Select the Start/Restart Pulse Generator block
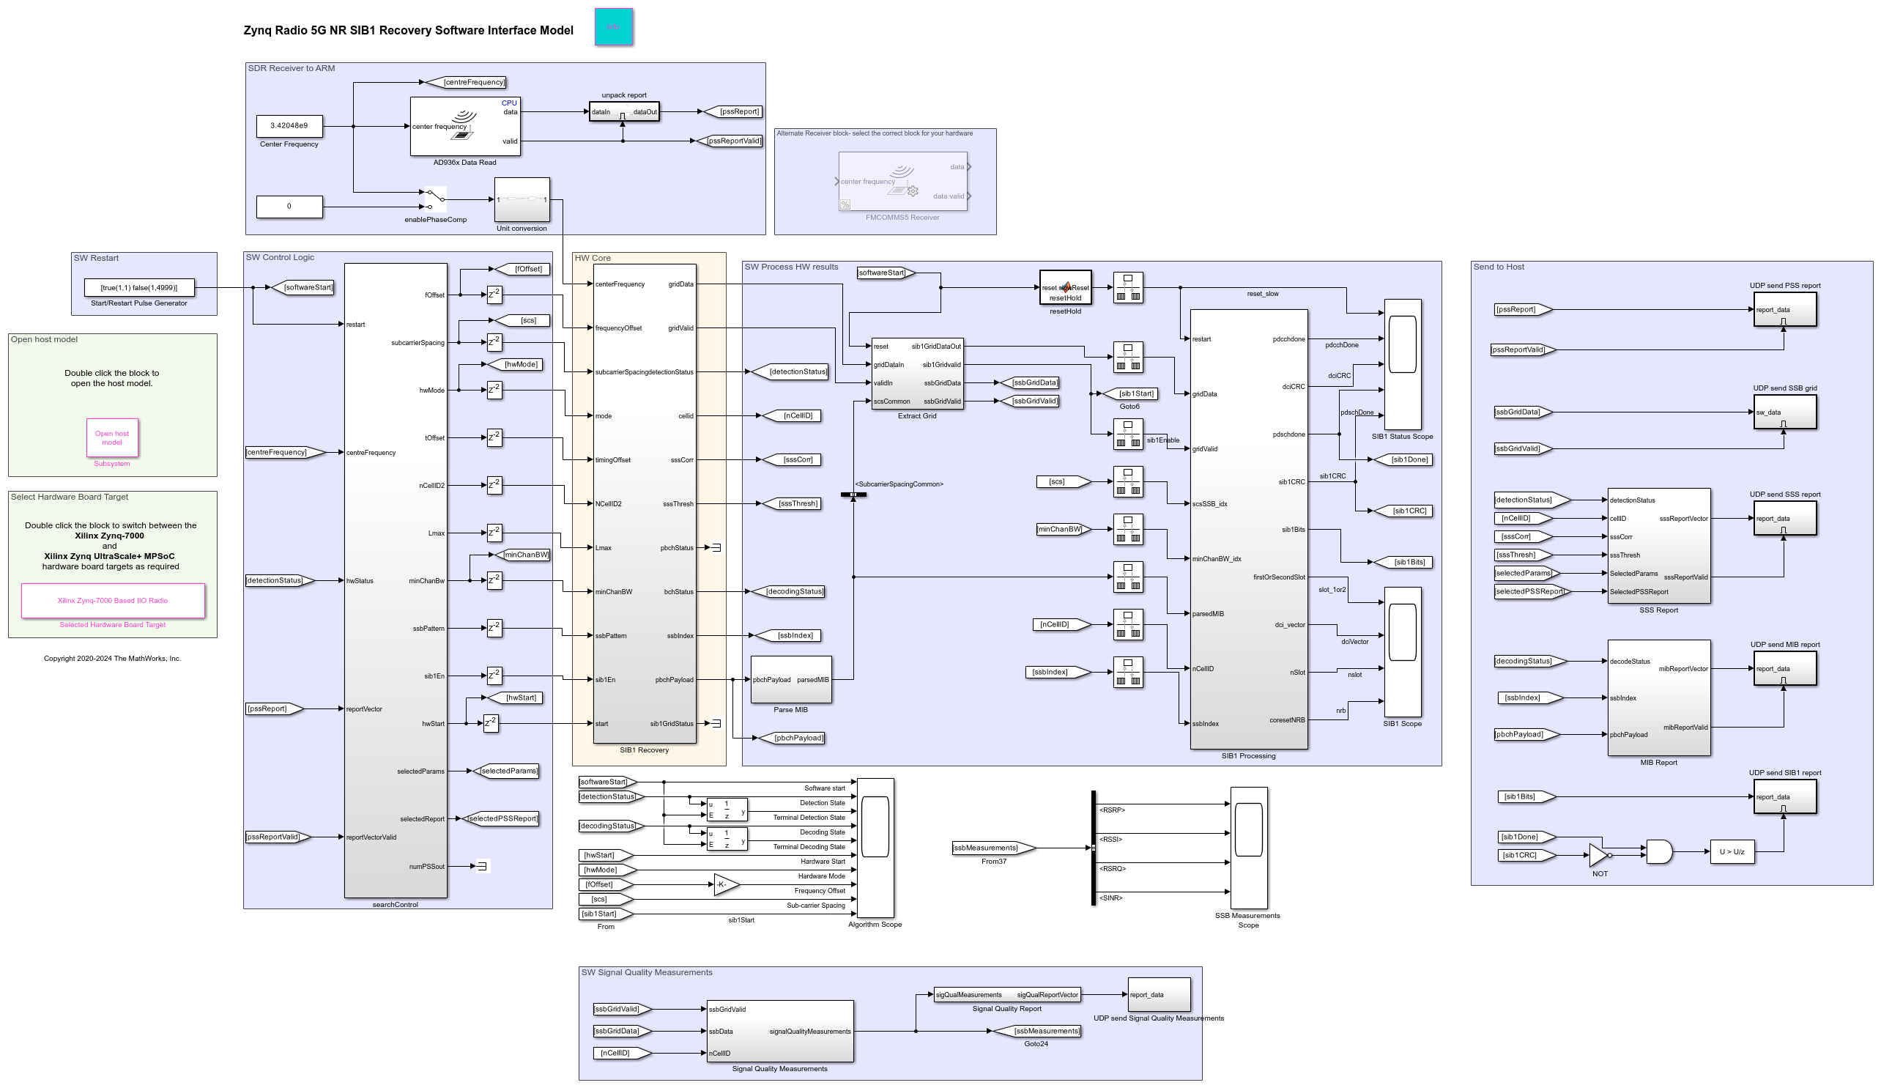The height and width of the screenshot is (1088, 1881). click(x=139, y=287)
